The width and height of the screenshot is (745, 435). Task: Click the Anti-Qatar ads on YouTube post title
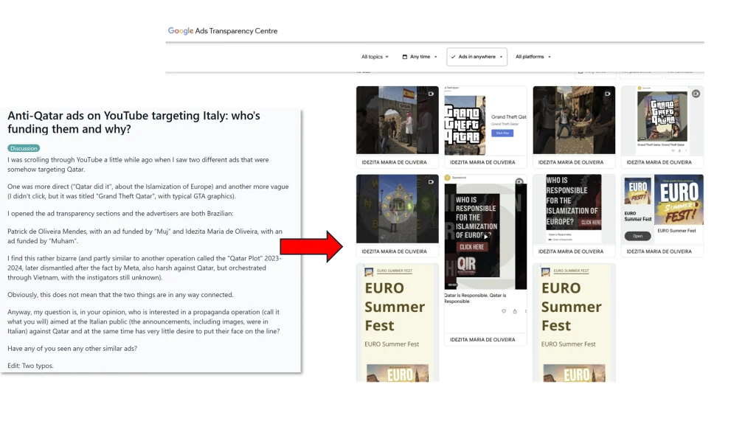[x=134, y=122]
